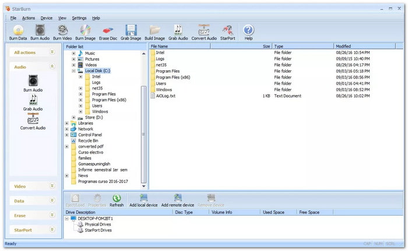Select Grab Audio in the Audio panel
The width and height of the screenshot is (408, 251).
point(33,103)
